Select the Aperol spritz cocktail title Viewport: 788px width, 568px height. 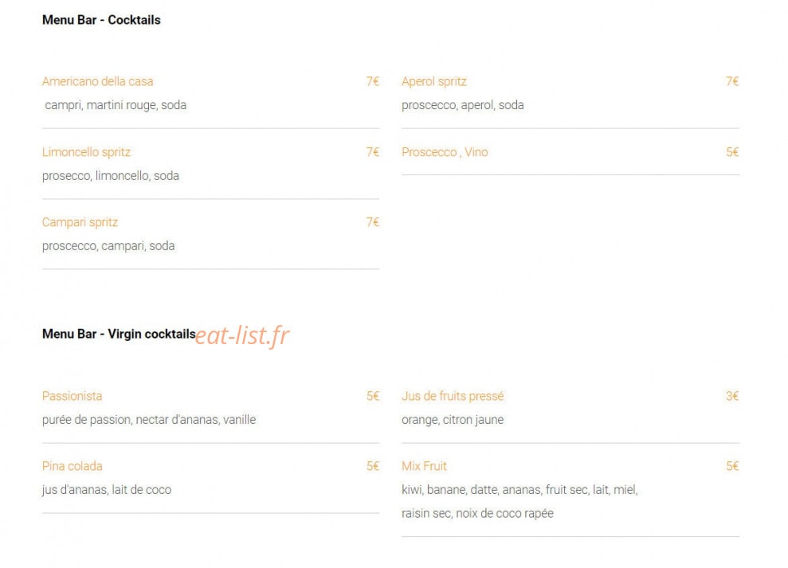tap(433, 82)
